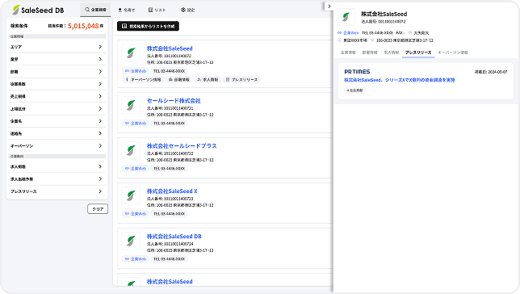Switch to the 部署情報 tab in the detail panel
Image resolution: width=520 pixels, height=294 pixels.
click(x=370, y=52)
